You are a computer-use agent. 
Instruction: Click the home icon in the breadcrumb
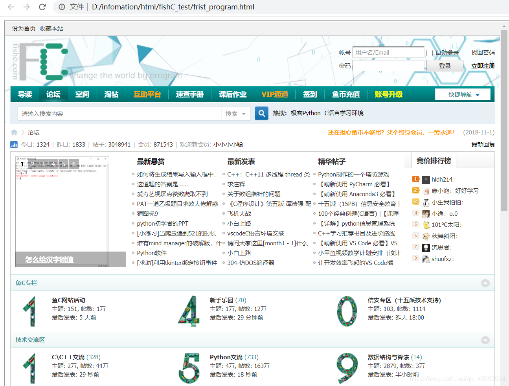coord(14,132)
